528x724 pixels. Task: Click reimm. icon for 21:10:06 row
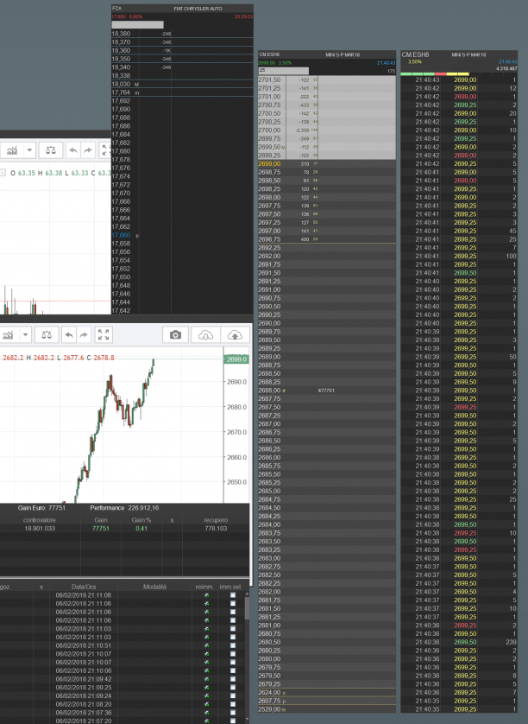[x=206, y=670]
